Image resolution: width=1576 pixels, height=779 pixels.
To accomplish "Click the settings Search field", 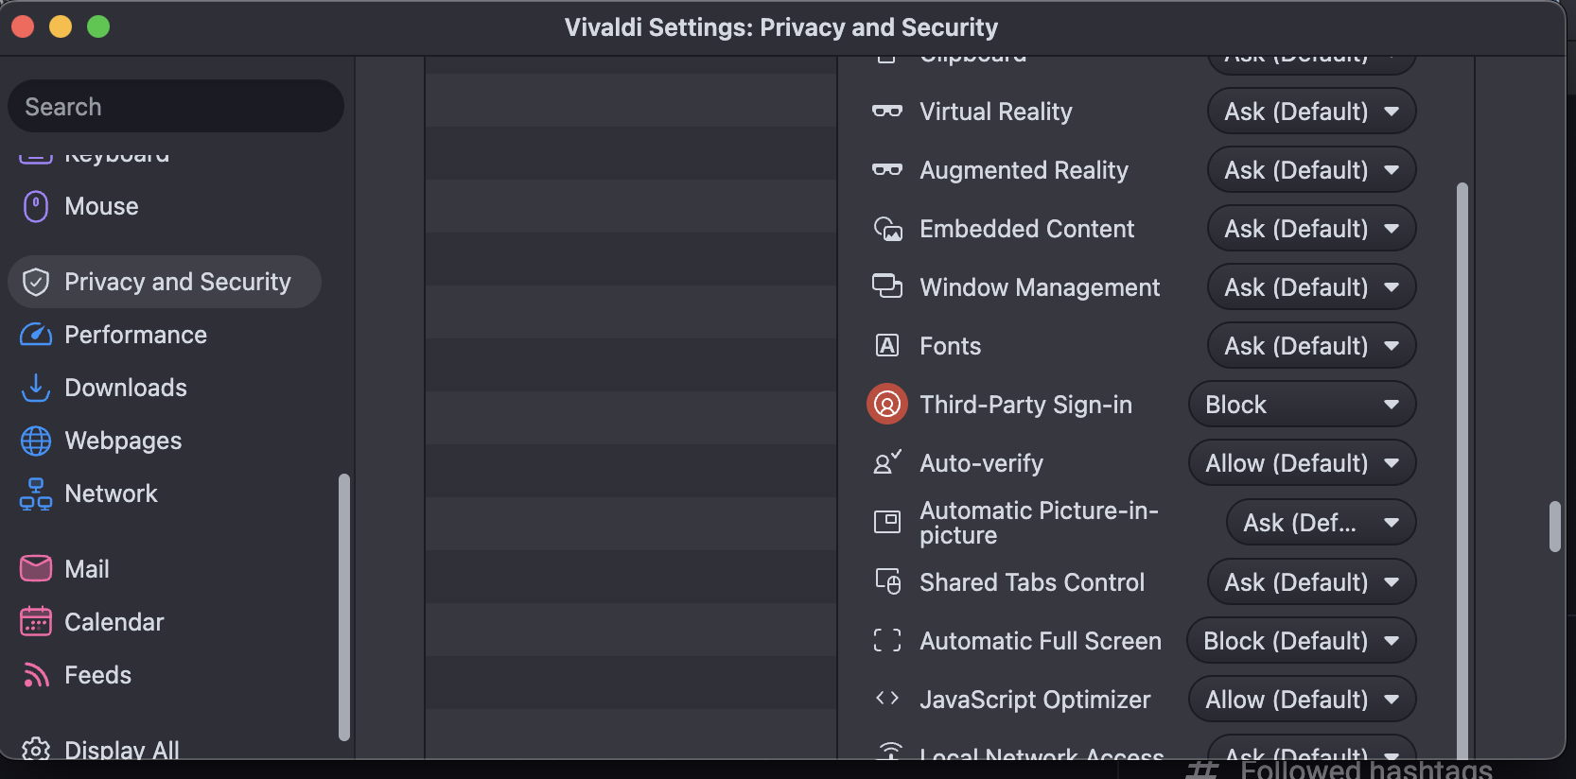I will click(176, 107).
